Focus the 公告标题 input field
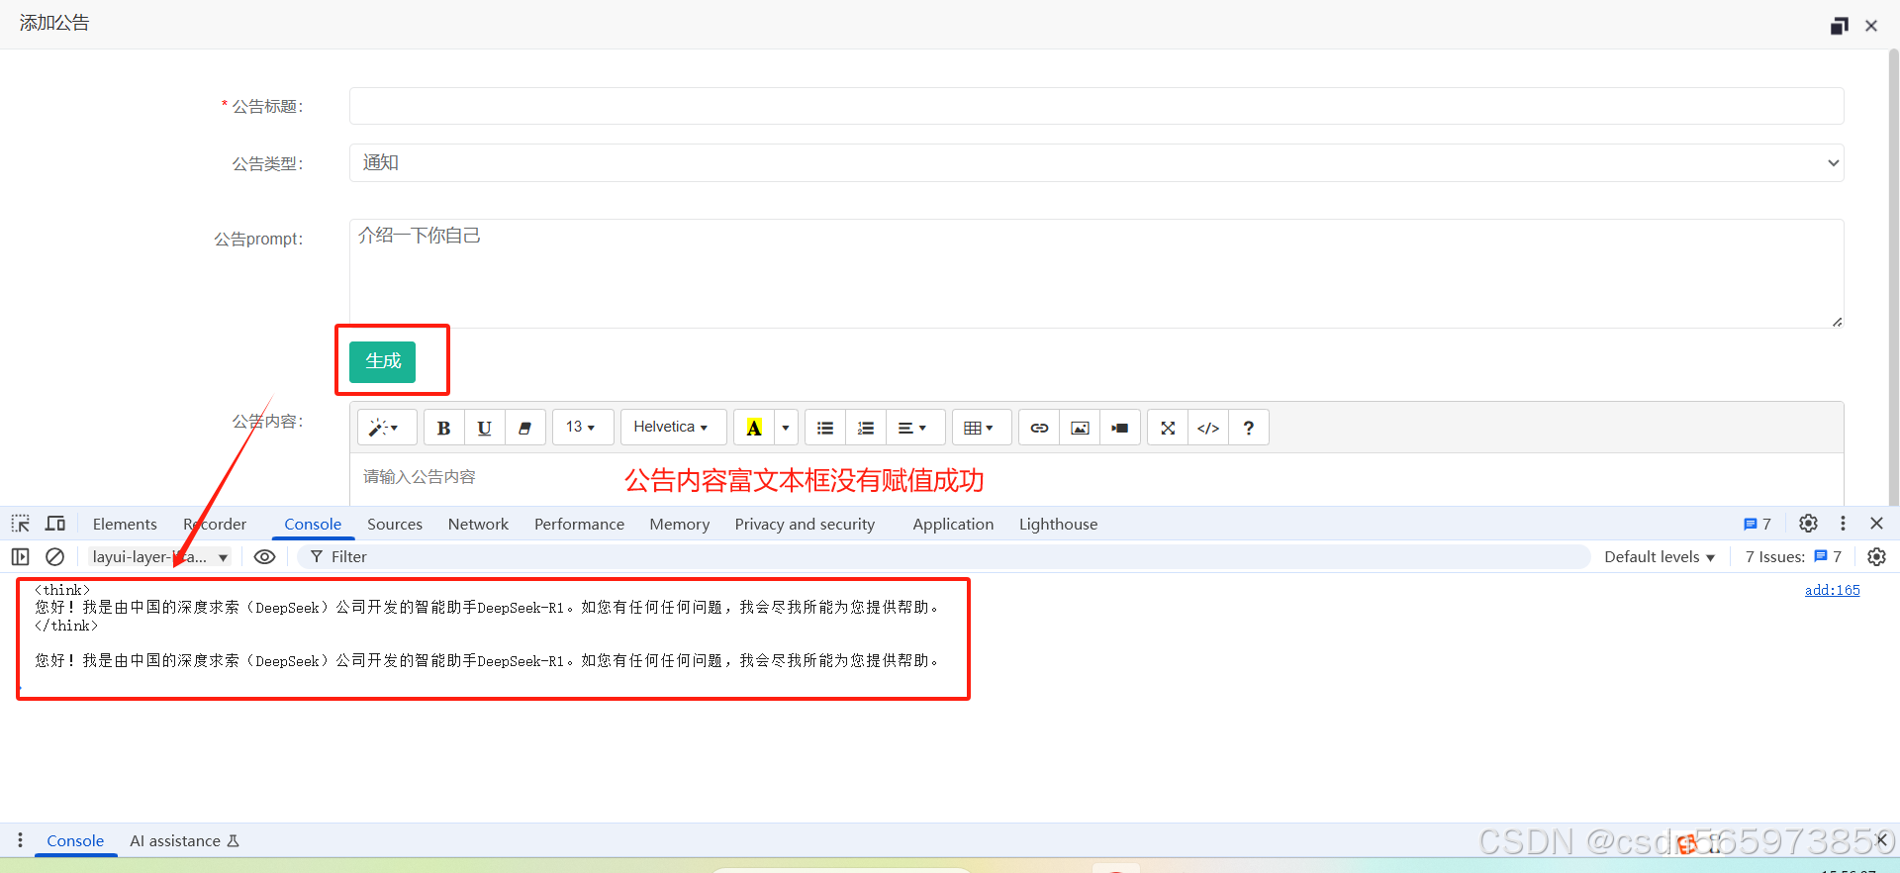The height and width of the screenshot is (873, 1900). (x=1095, y=106)
